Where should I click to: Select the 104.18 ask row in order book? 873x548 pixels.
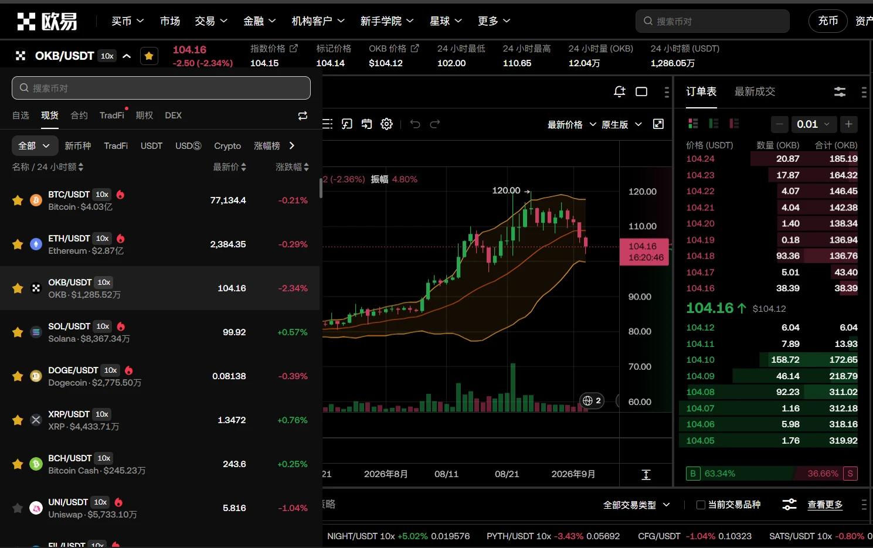click(772, 256)
